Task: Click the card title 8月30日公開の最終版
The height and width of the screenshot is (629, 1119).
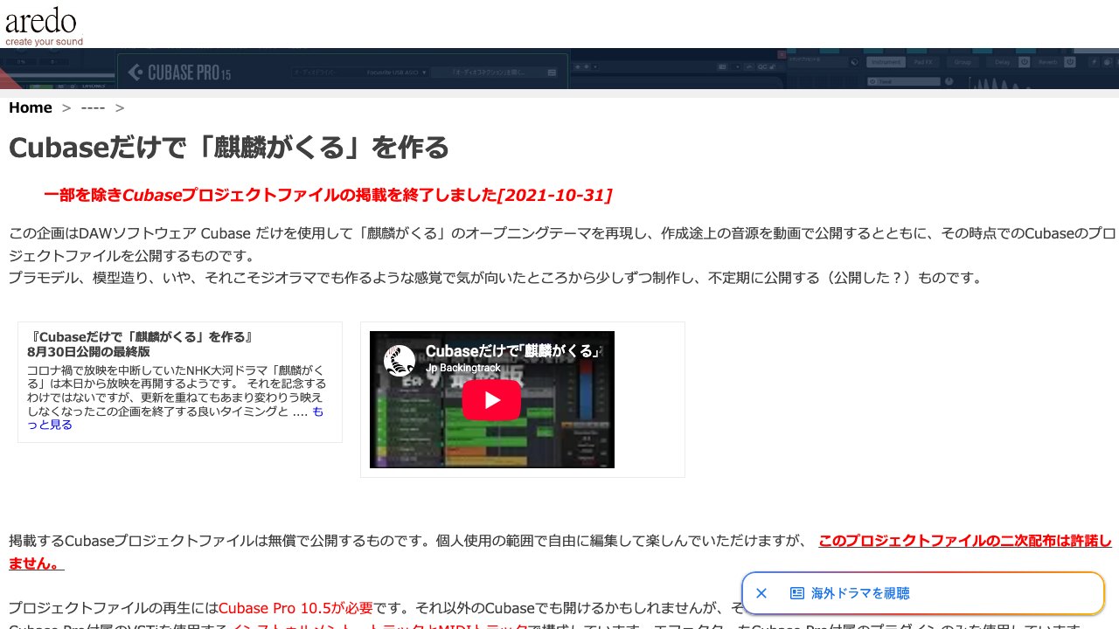Action: (x=88, y=351)
